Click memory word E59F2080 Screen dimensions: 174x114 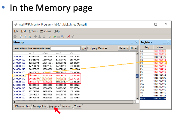(34, 56)
